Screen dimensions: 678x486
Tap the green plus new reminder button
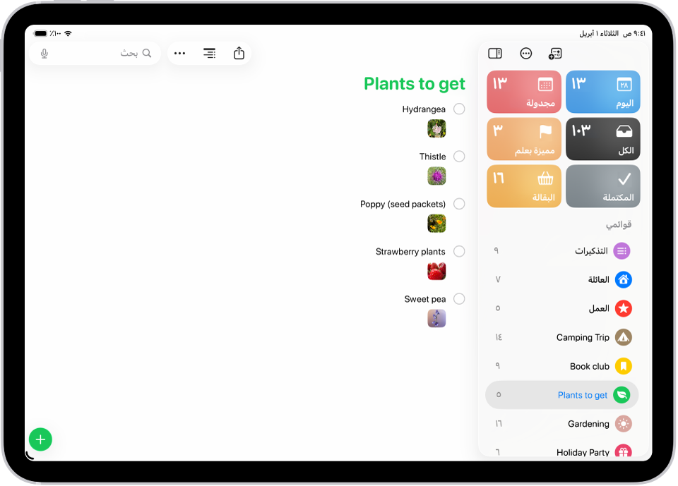tap(40, 439)
